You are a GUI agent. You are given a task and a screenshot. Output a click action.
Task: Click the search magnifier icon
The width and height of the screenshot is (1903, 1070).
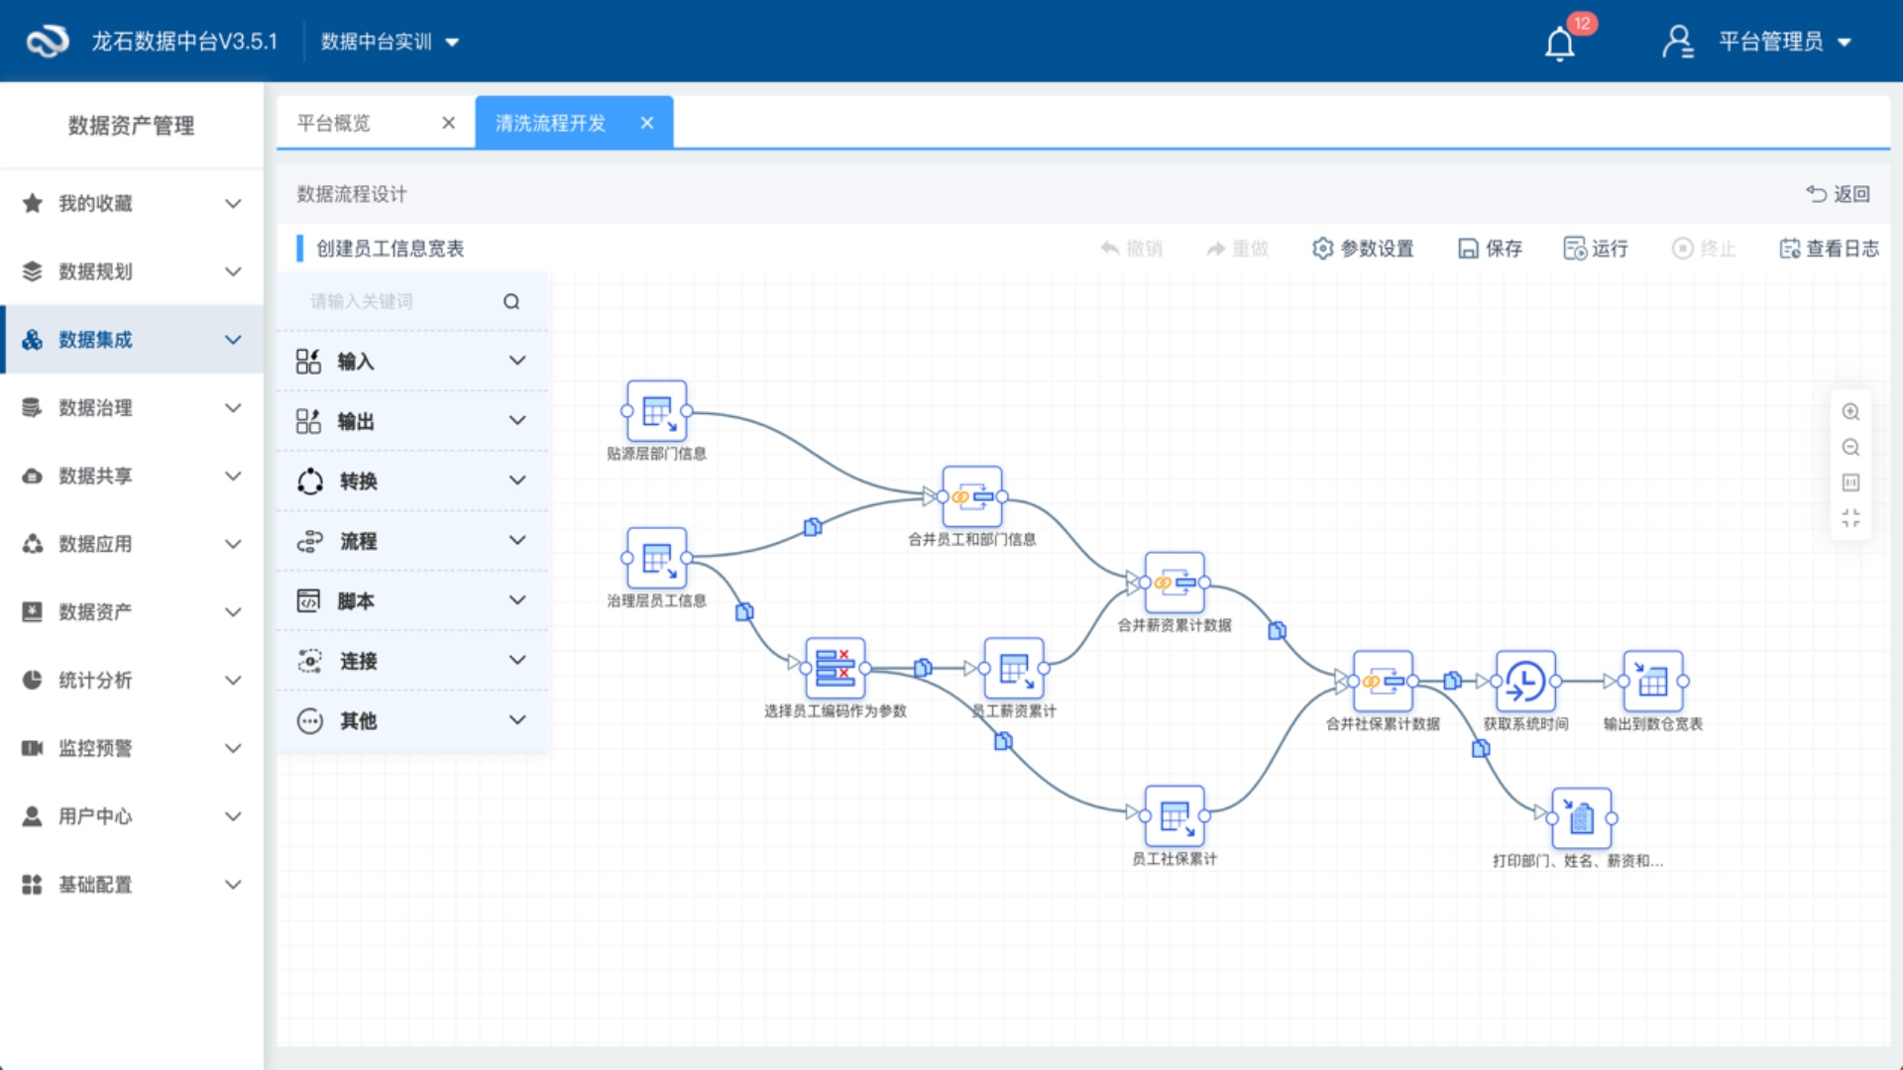coord(511,301)
